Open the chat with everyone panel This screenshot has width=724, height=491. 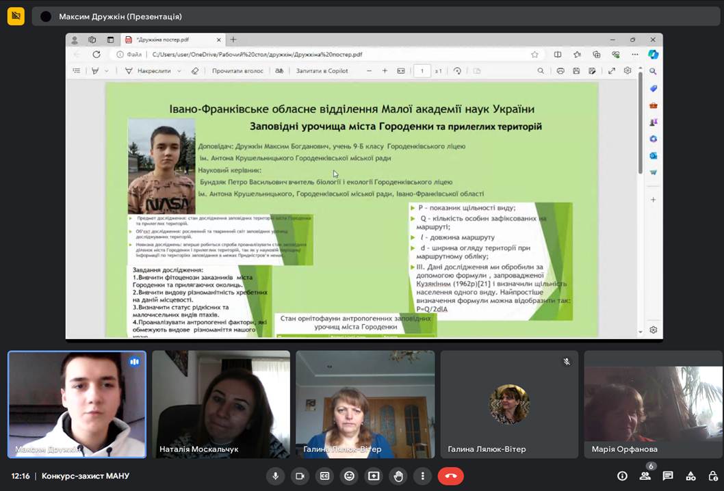(668, 476)
